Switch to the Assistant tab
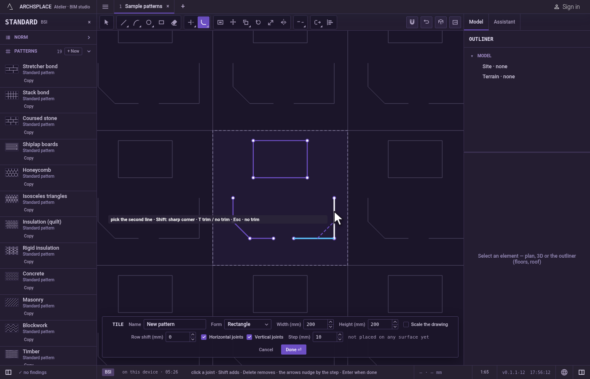The image size is (590, 379). click(x=504, y=22)
